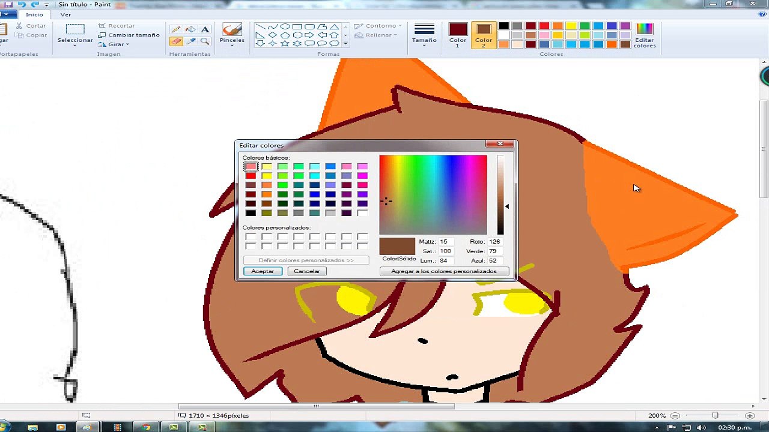Click Cancelar in Editar colores dialog
Viewport: 769px width, 432px height.
pos(307,271)
